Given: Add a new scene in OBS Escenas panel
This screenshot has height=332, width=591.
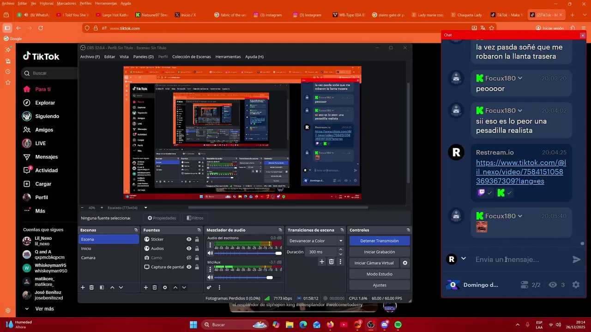Looking at the screenshot, I should (83, 287).
